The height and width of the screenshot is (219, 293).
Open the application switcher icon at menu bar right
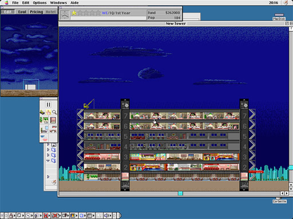(286, 3)
